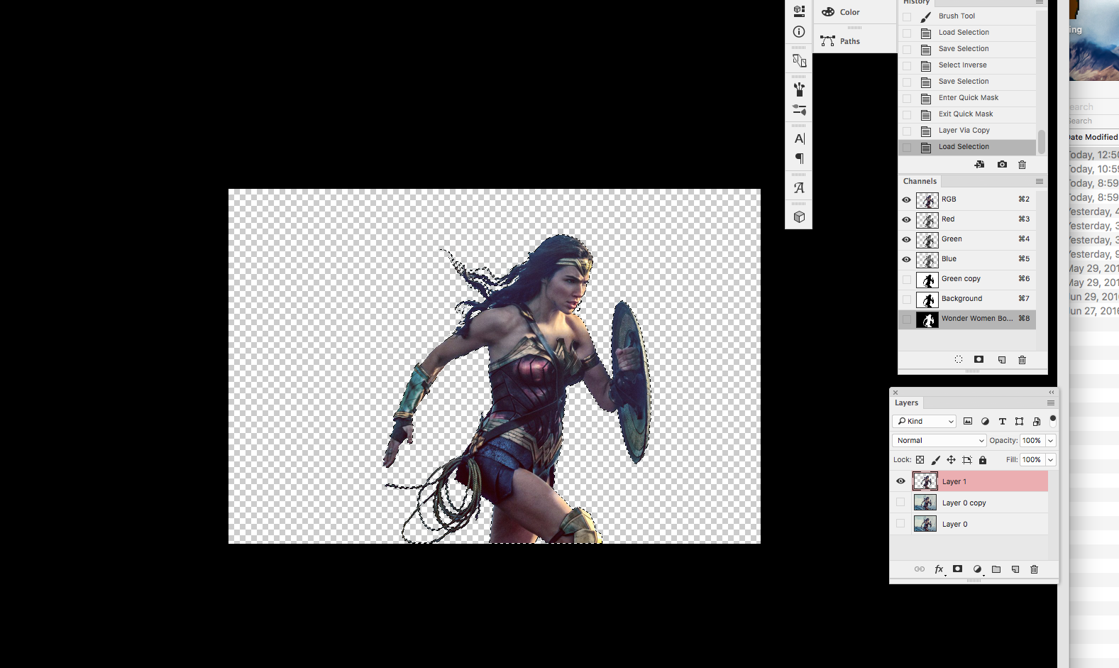Lock image pixels brush icon

pyautogui.click(x=935, y=460)
